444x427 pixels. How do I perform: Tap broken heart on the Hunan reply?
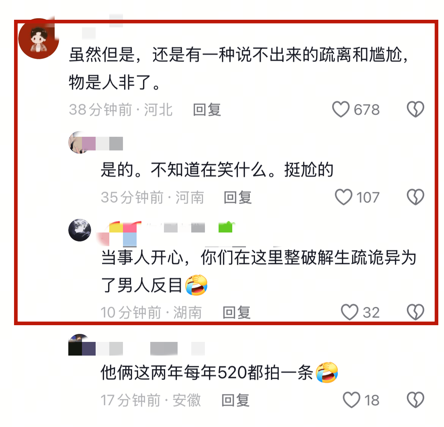[x=416, y=312]
